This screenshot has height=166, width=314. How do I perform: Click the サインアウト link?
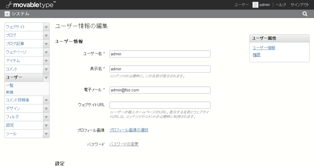click(x=300, y=5)
